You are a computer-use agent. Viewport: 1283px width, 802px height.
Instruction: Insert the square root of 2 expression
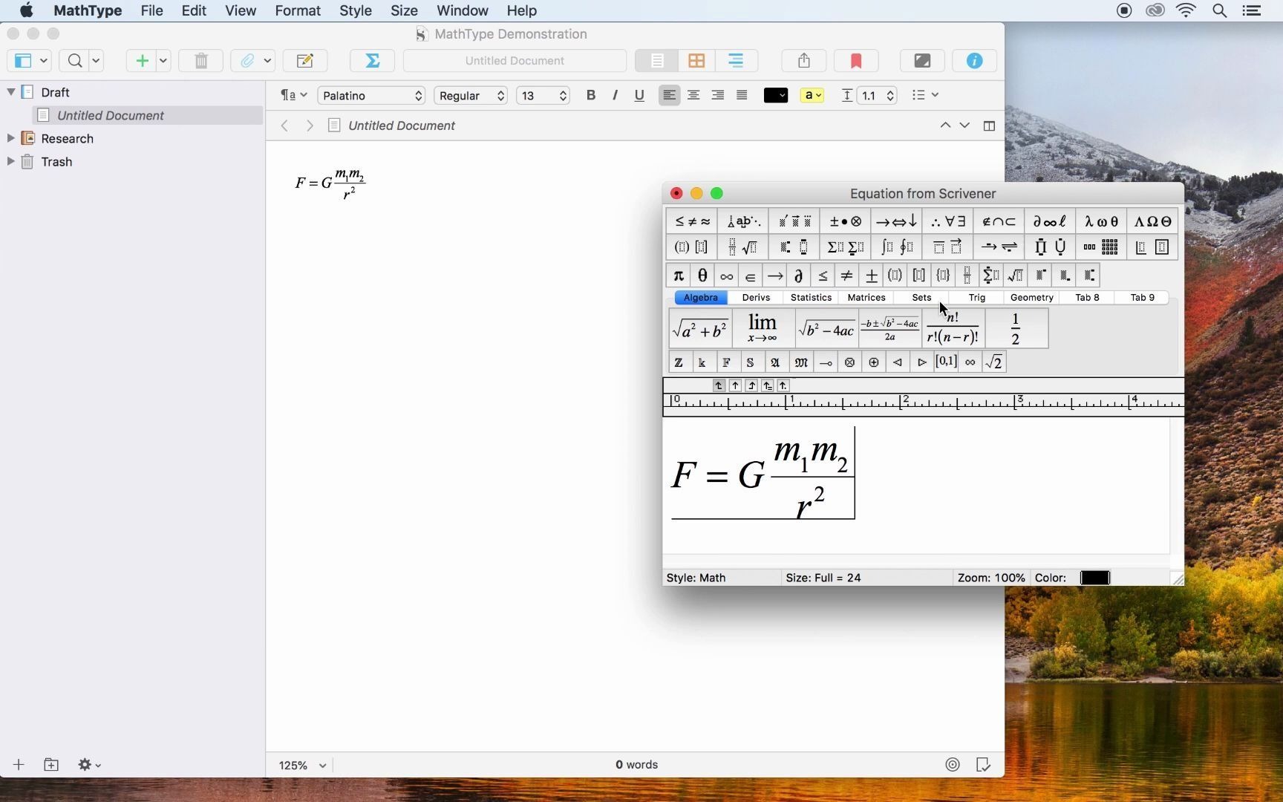994,362
